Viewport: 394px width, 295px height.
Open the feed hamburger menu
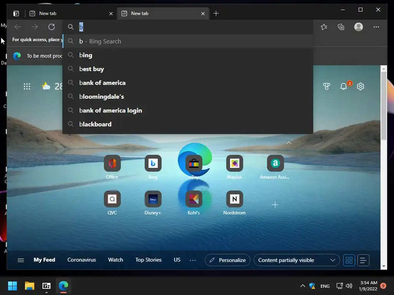[21, 260]
